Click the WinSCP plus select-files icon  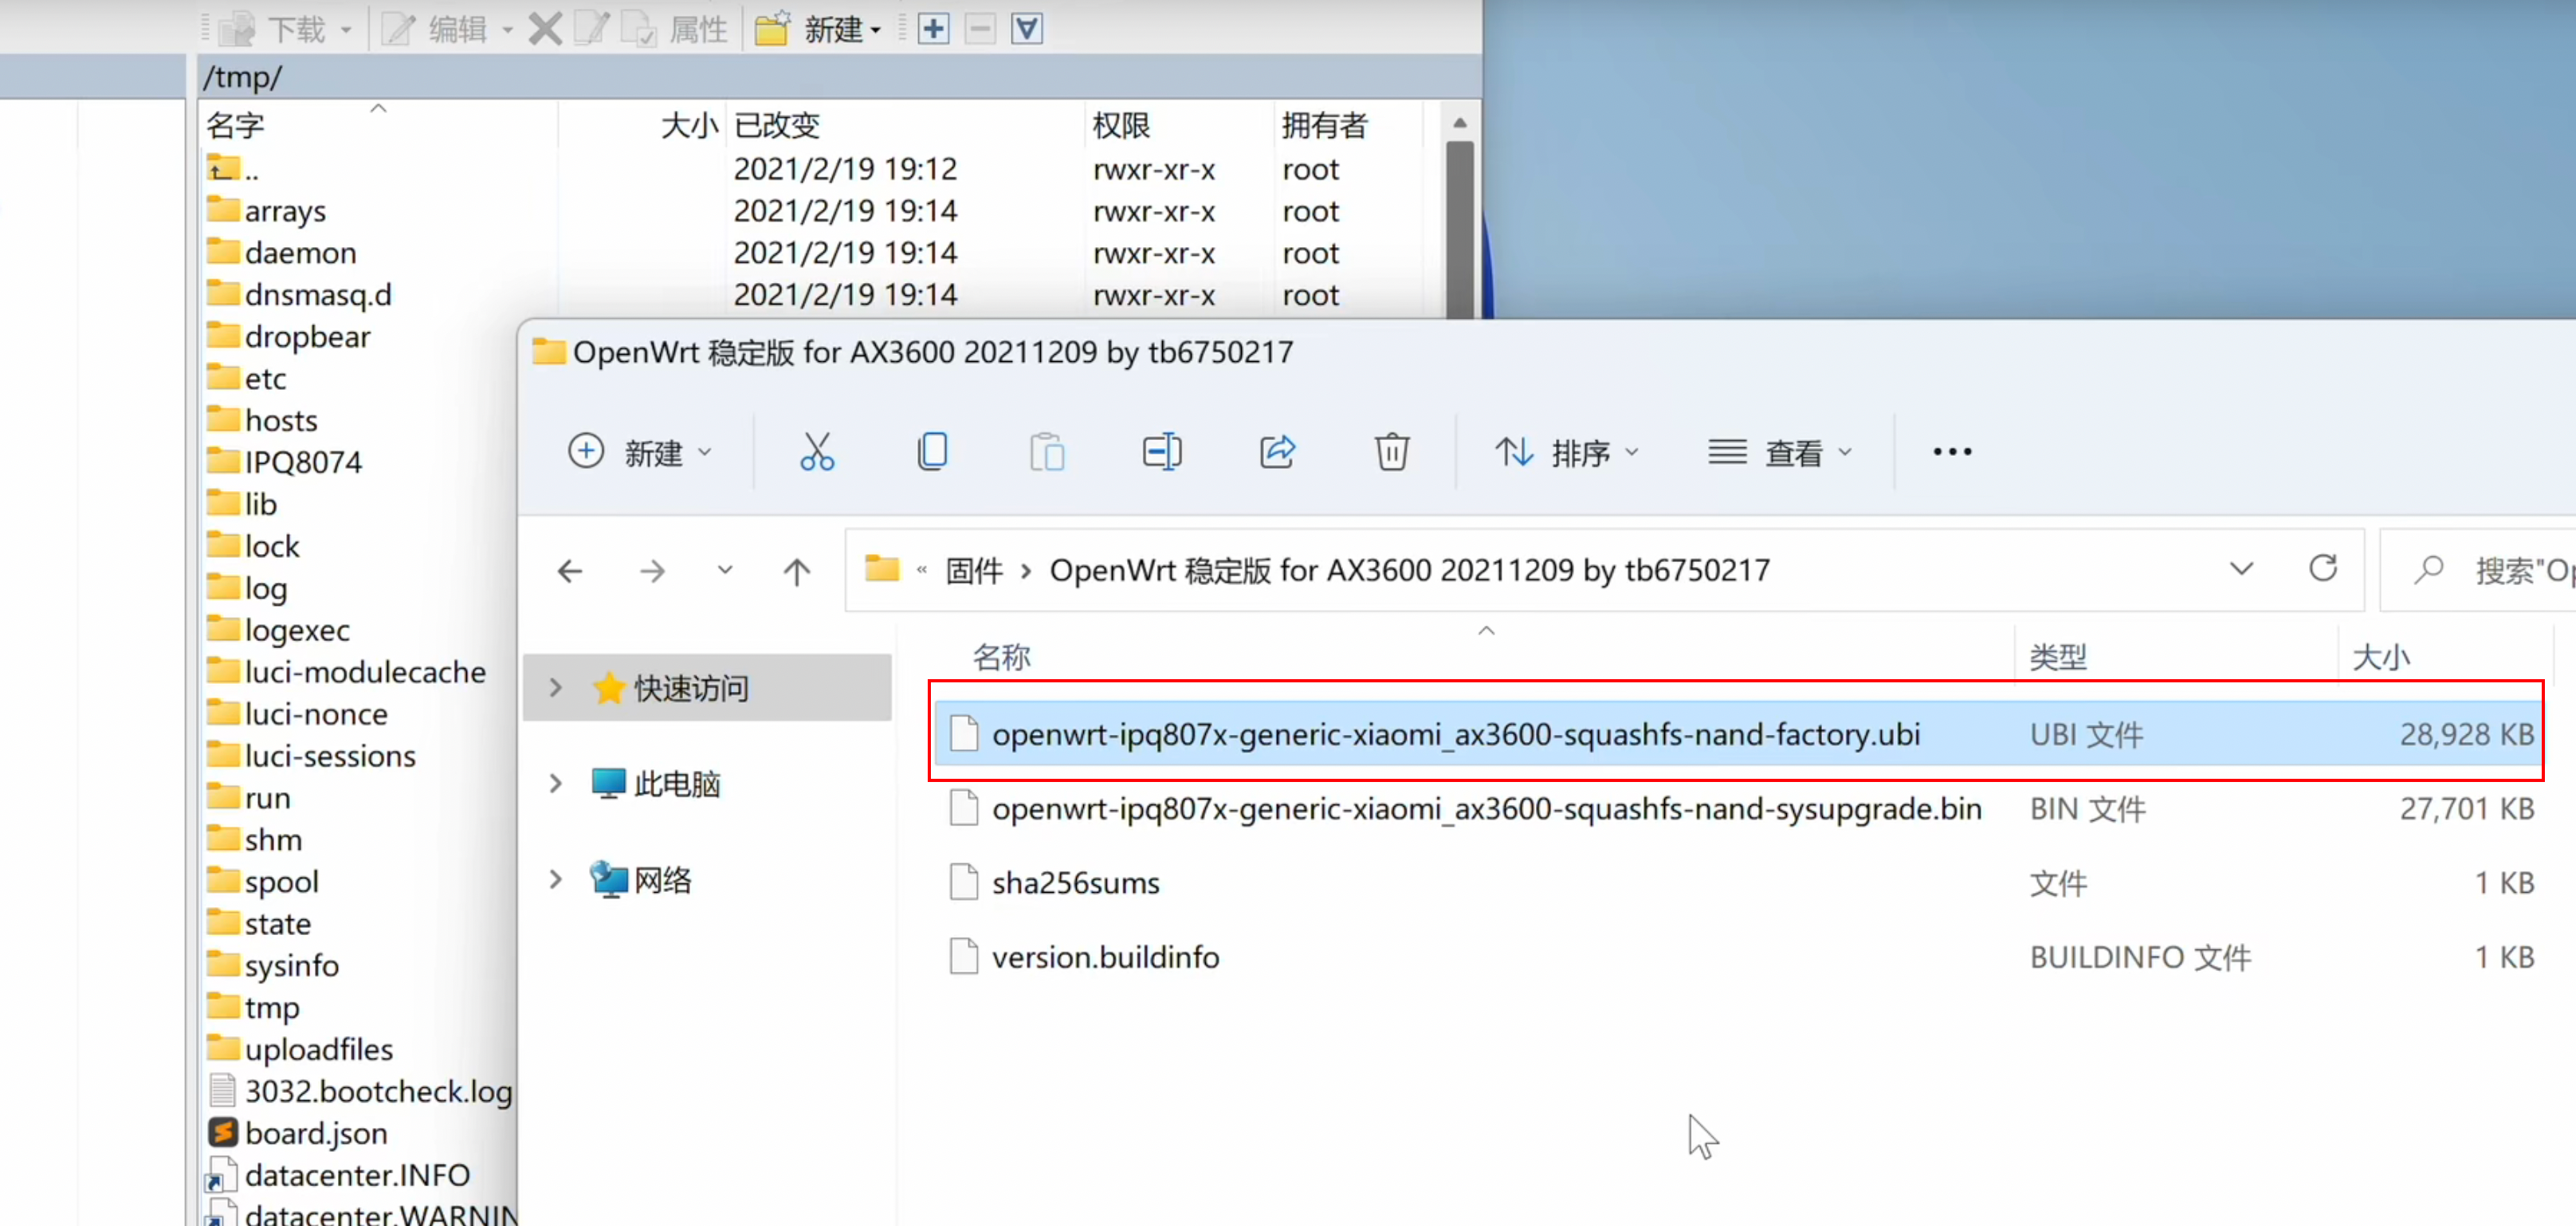pyautogui.click(x=933, y=29)
